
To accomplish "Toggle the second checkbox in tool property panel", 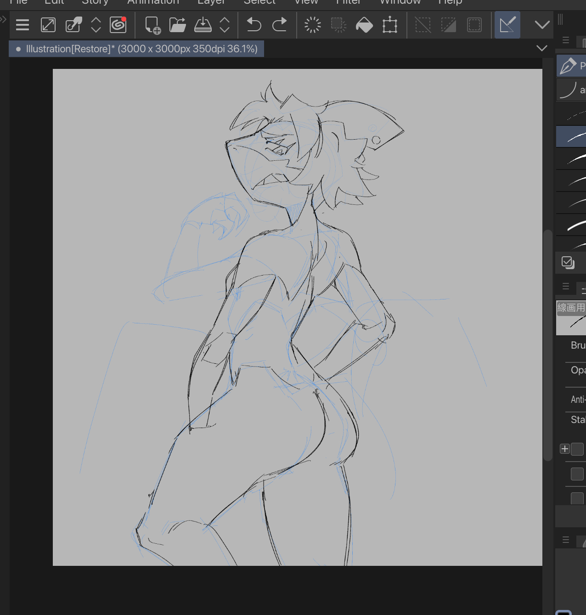I will tap(577, 474).
